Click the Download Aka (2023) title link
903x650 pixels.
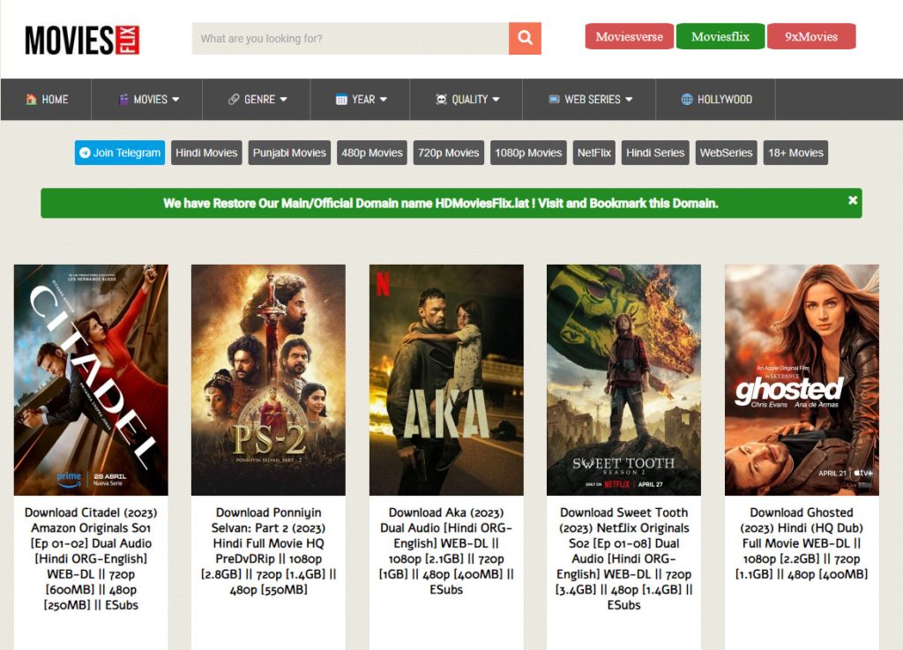446,551
